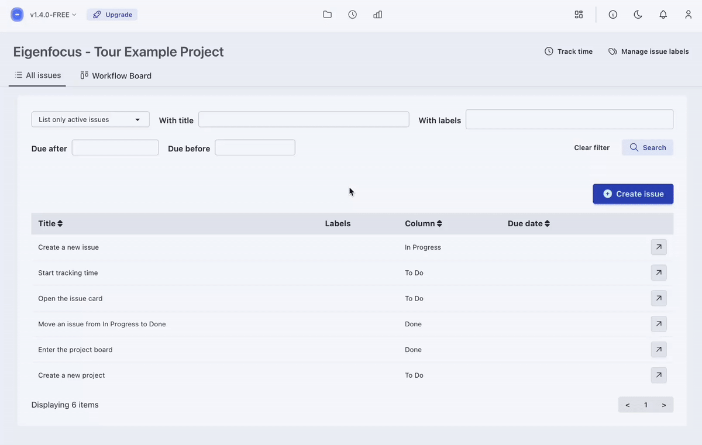Switch to the Workflow Board tab

click(116, 75)
